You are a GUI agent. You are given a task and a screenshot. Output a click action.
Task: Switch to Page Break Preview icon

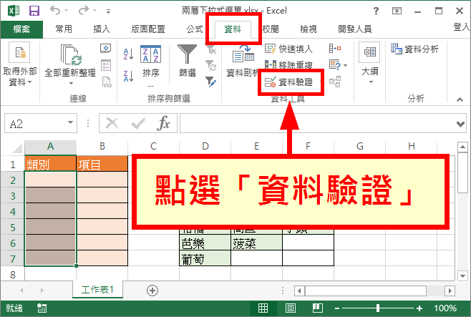[318, 308]
